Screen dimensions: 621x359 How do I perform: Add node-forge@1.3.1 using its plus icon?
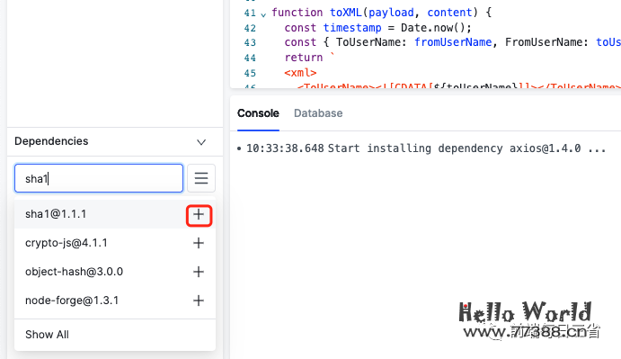[199, 301]
